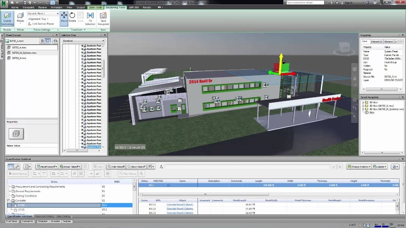Toggle the Enable Sectioning button
Image resolution: width=406 pixels, height=228 pixels.
point(7,19)
